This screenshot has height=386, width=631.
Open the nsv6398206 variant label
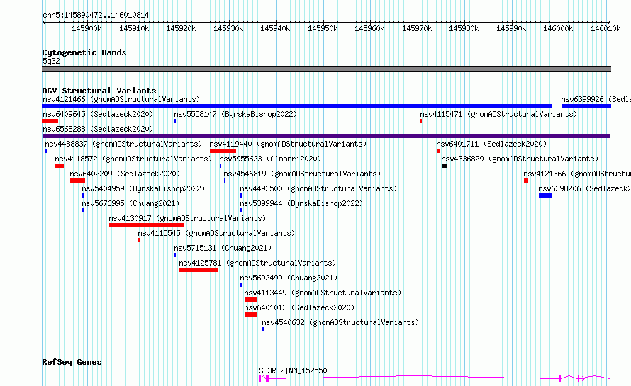pos(585,188)
